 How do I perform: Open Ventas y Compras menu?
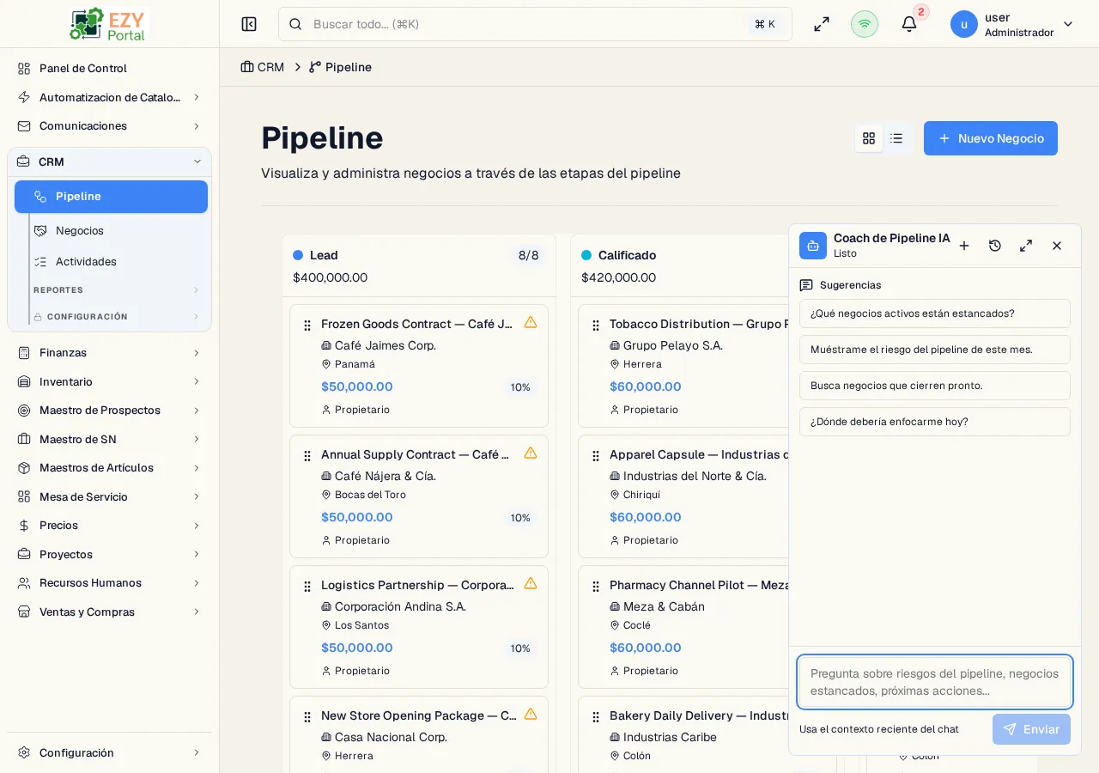pyautogui.click(x=110, y=612)
